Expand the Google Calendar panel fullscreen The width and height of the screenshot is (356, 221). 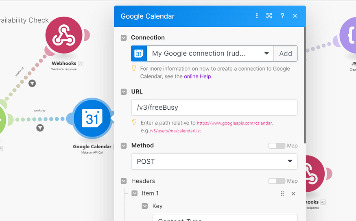pos(269,16)
